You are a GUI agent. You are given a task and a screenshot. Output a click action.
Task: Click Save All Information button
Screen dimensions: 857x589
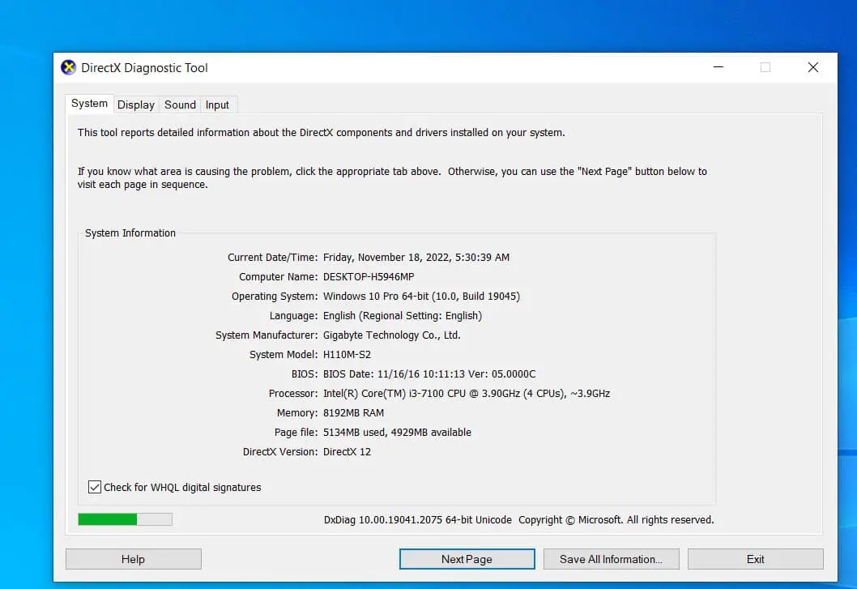coord(611,559)
